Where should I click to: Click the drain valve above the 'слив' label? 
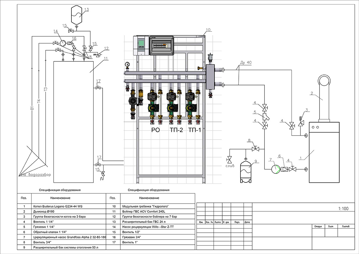pyautogui.click(x=230, y=158)
